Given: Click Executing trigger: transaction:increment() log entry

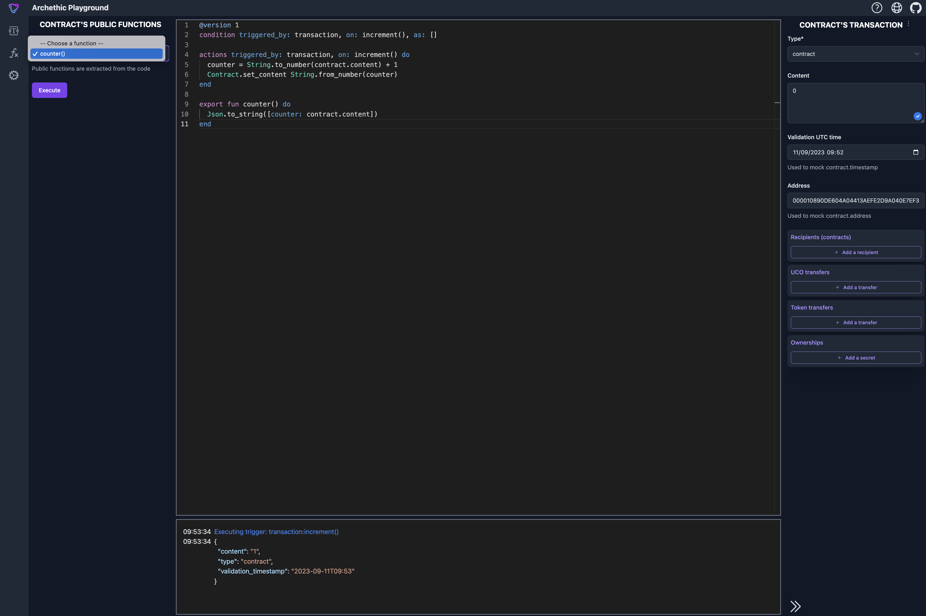Looking at the screenshot, I should [276, 531].
